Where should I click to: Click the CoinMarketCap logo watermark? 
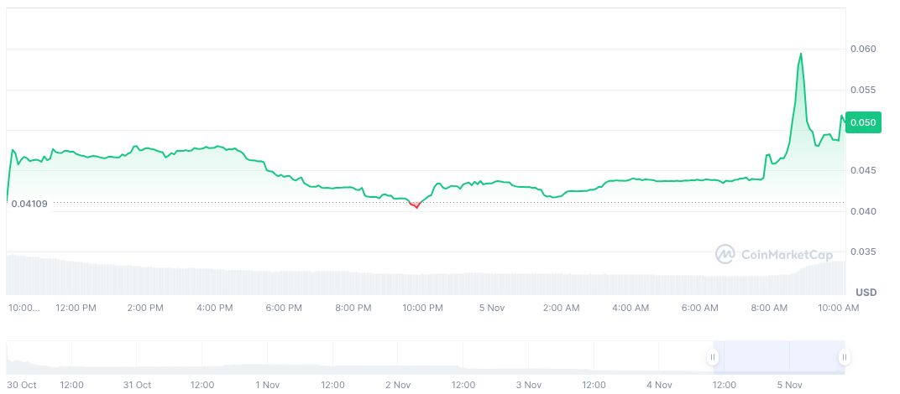pyautogui.click(x=773, y=254)
